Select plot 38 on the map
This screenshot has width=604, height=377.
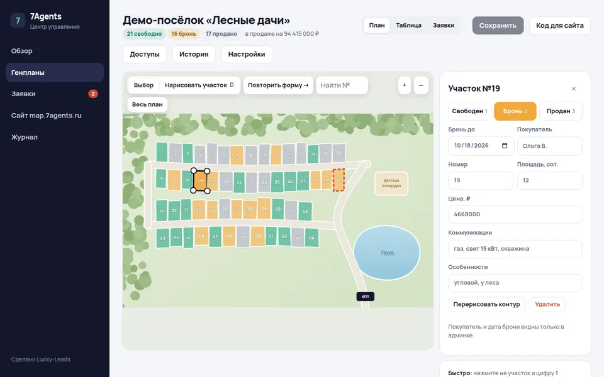(250, 210)
